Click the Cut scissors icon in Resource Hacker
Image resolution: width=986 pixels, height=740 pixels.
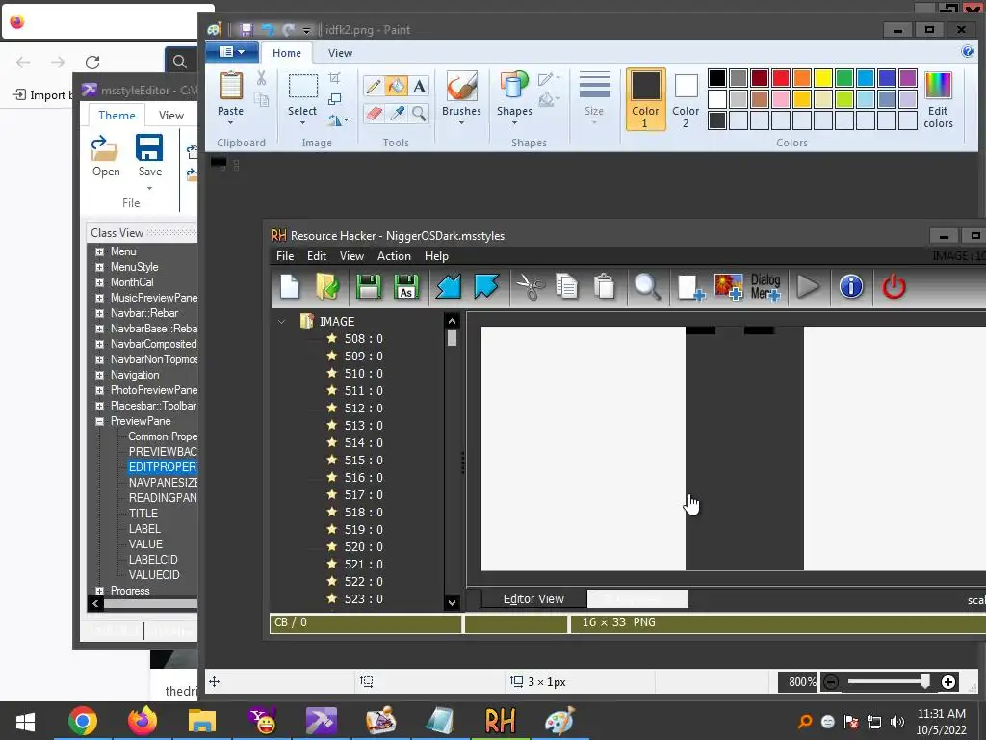531,287
